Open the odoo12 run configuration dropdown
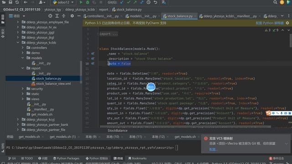This screenshot has width=292, height=164. (63, 2)
